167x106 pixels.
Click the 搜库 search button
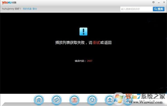click(159, 9)
